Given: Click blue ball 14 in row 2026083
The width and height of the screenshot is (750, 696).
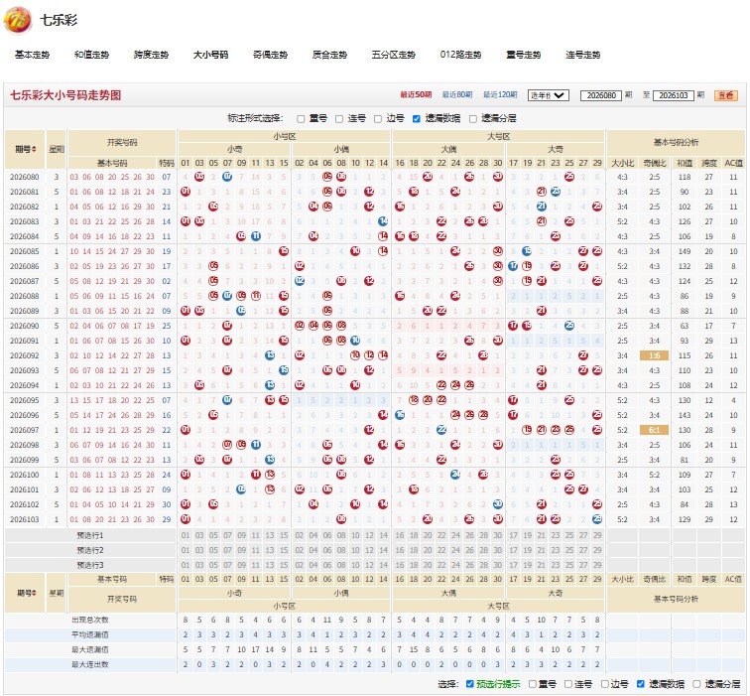Looking at the screenshot, I should pos(383,221).
